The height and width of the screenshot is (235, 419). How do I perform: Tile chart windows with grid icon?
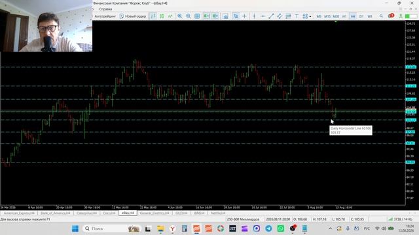(197, 16)
